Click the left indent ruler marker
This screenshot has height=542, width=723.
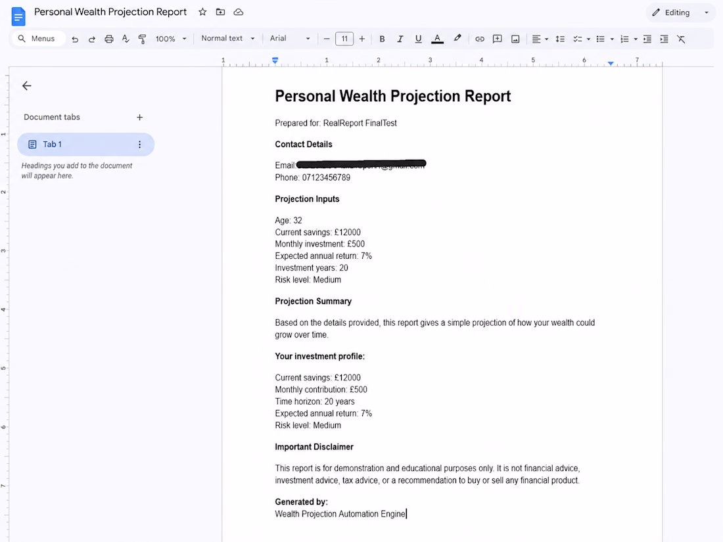click(275, 60)
